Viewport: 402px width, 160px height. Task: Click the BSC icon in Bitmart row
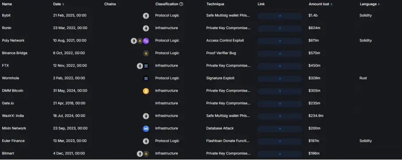tap(146, 154)
